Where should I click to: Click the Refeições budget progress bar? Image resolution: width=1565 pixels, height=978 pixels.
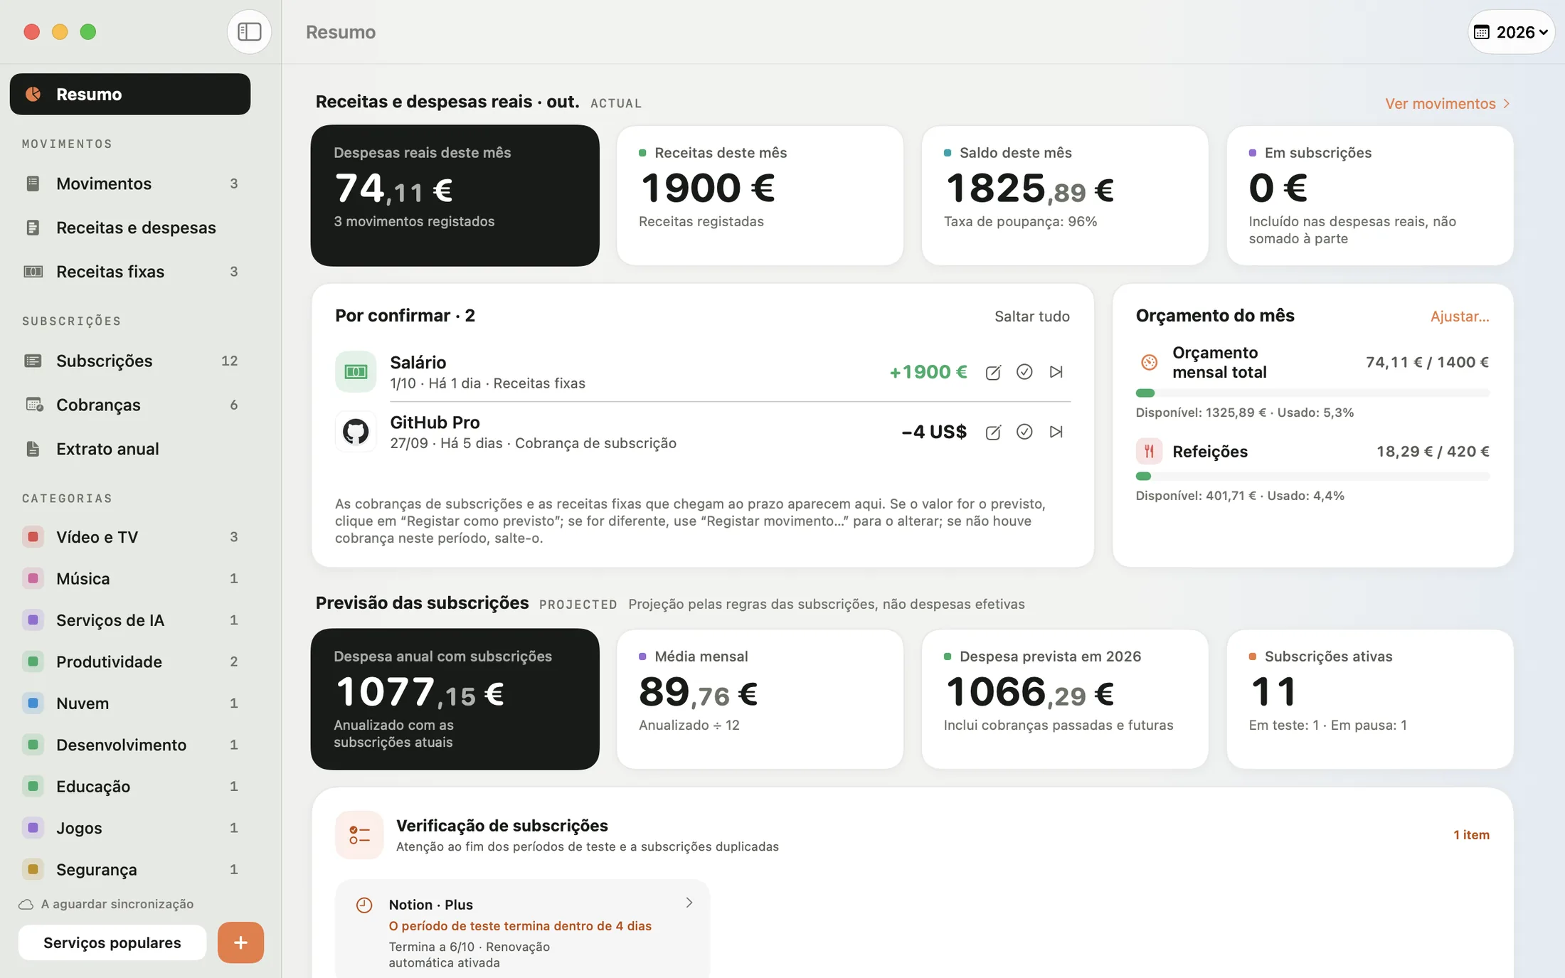click(1312, 476)
